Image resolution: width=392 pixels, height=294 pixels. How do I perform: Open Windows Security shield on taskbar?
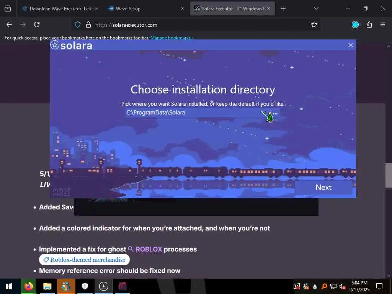tap(85, 286)
